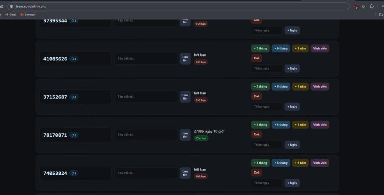Screen dimensions: 384x195
Task: Open the Semrush bookmark
Action: 28,15
